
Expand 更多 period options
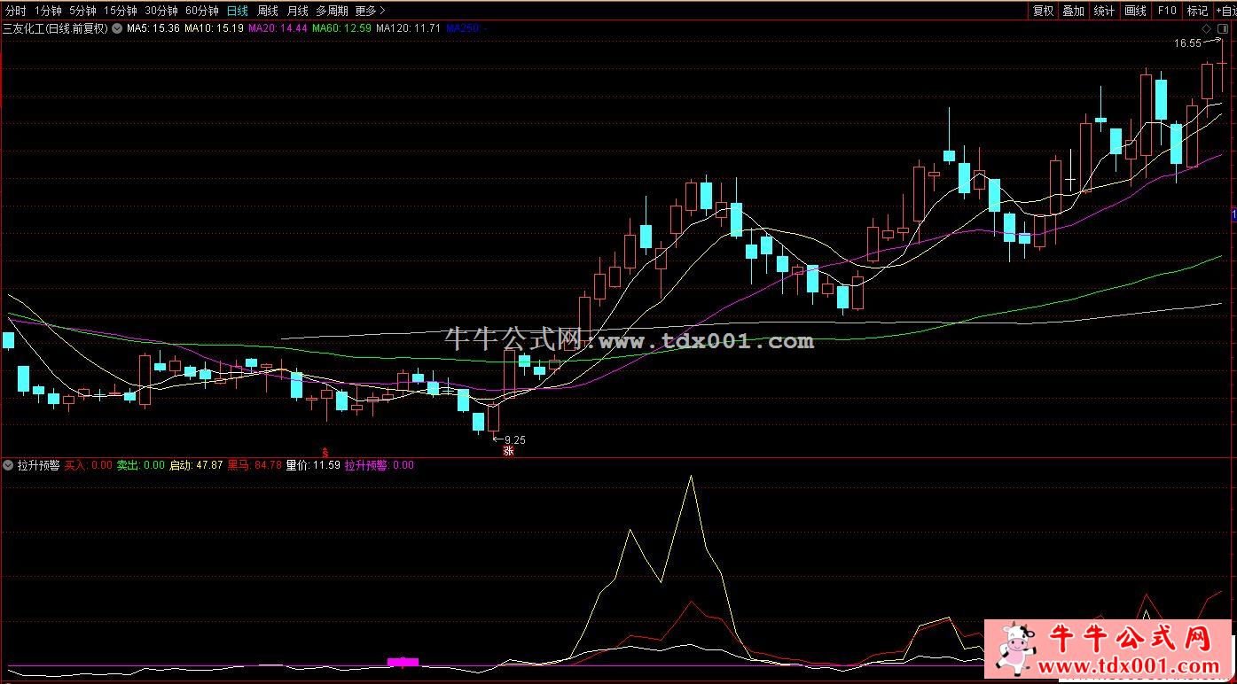tap(371, 11)
